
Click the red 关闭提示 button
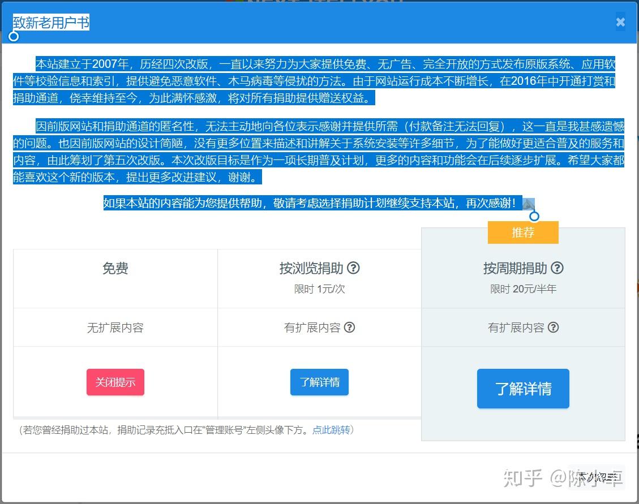point(115,382)
